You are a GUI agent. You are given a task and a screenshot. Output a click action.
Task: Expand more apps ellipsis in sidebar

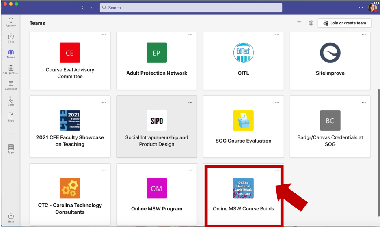[11, 133]
